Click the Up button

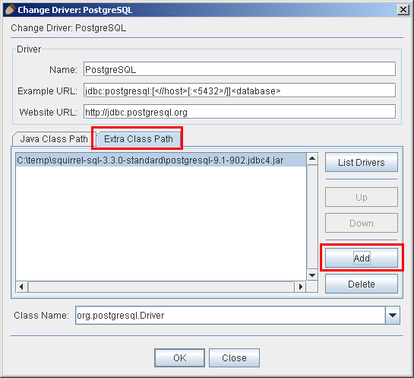point(361,197)
